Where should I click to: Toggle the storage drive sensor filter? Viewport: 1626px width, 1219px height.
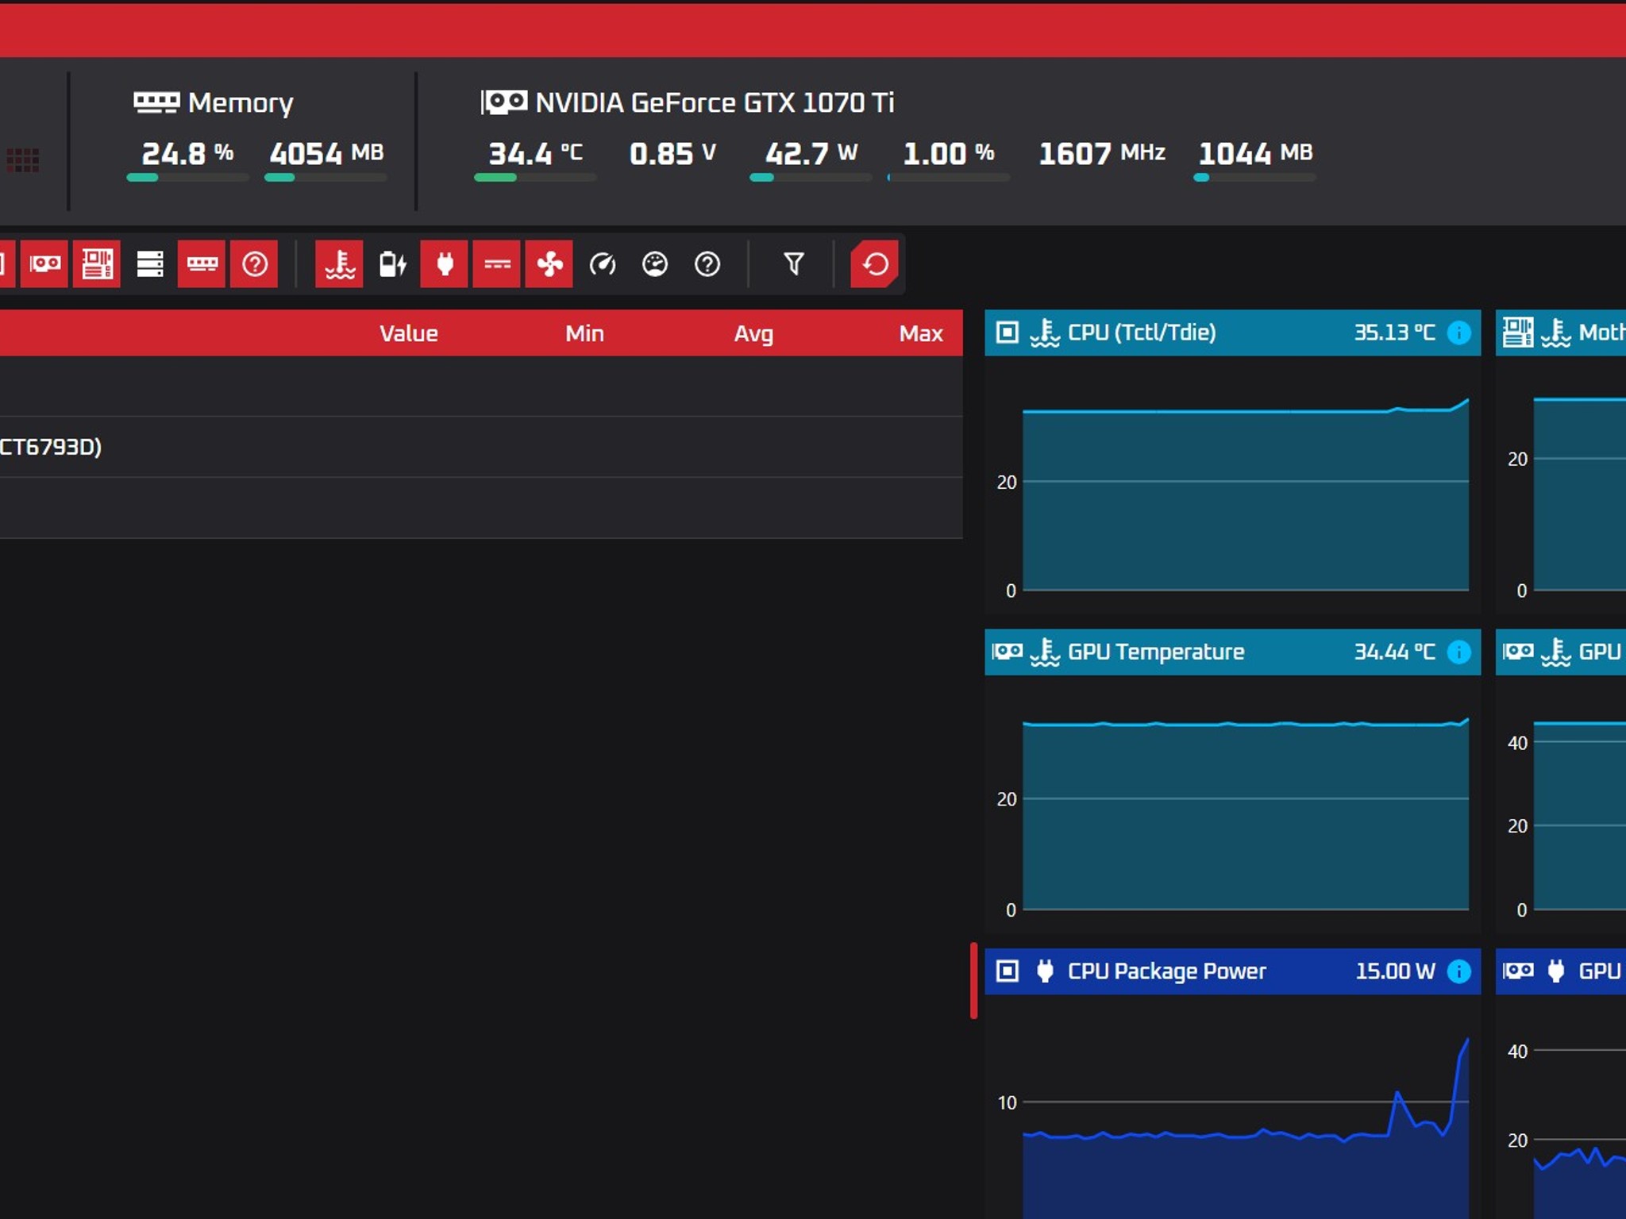pos(149,263)
